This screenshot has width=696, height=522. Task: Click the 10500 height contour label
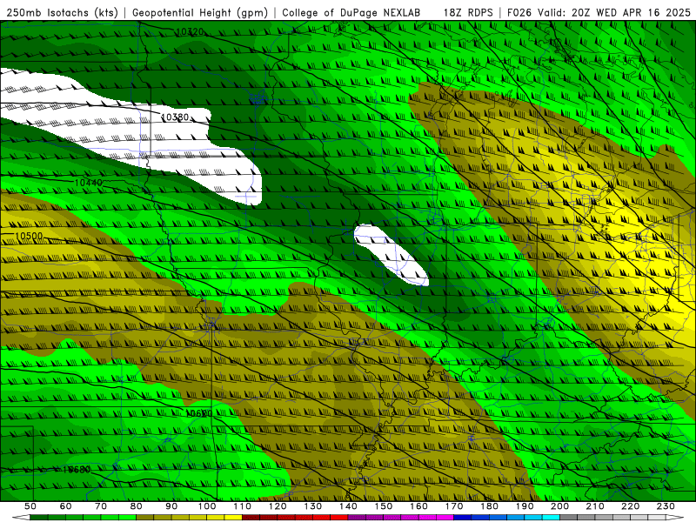point(29,236)
